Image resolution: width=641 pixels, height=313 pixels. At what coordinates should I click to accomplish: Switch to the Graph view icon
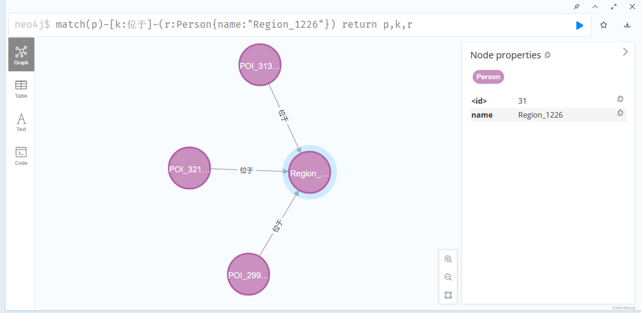point(21,54)
